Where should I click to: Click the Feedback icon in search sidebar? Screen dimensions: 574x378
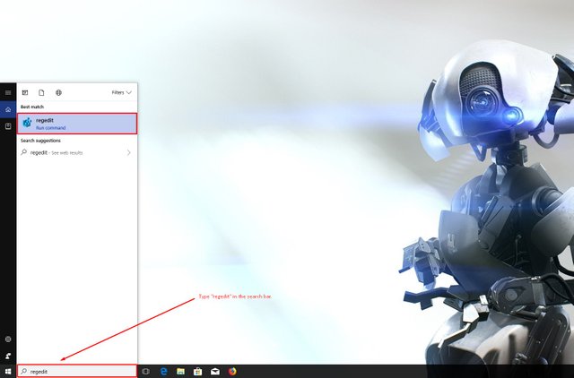[8, 356]
